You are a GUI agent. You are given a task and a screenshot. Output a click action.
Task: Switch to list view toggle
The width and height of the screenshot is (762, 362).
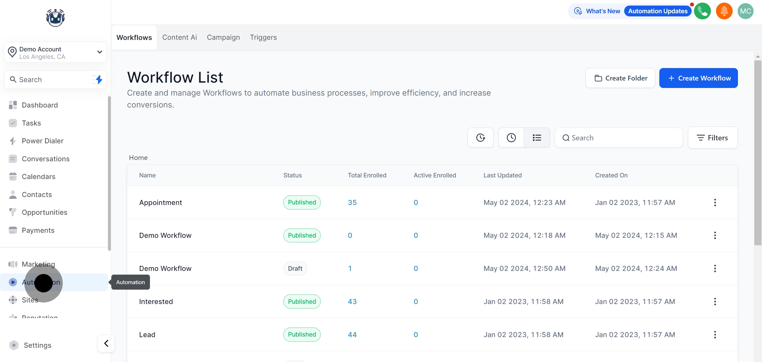[537, 138]
